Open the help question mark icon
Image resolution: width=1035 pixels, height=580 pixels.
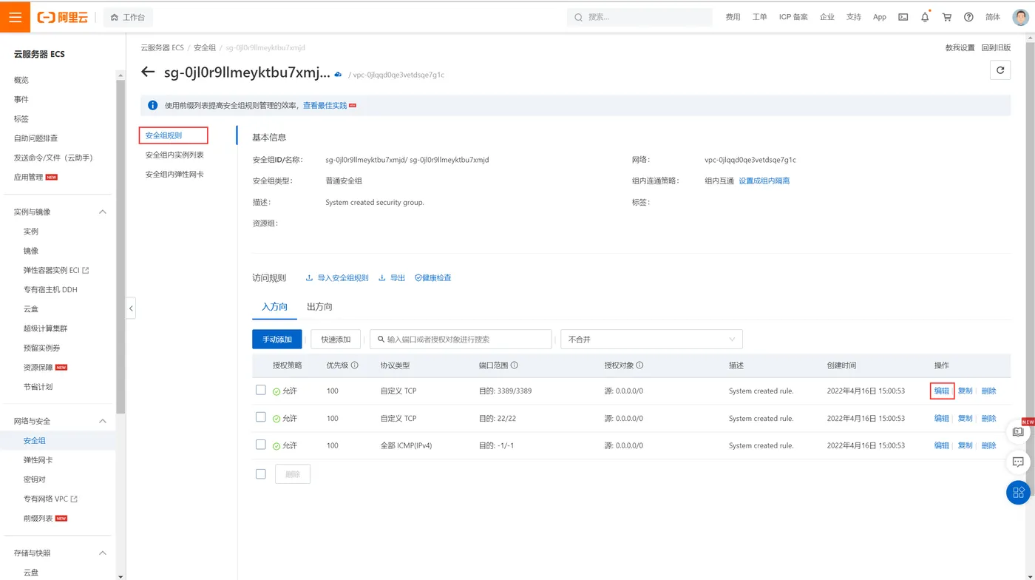[968, 17]
